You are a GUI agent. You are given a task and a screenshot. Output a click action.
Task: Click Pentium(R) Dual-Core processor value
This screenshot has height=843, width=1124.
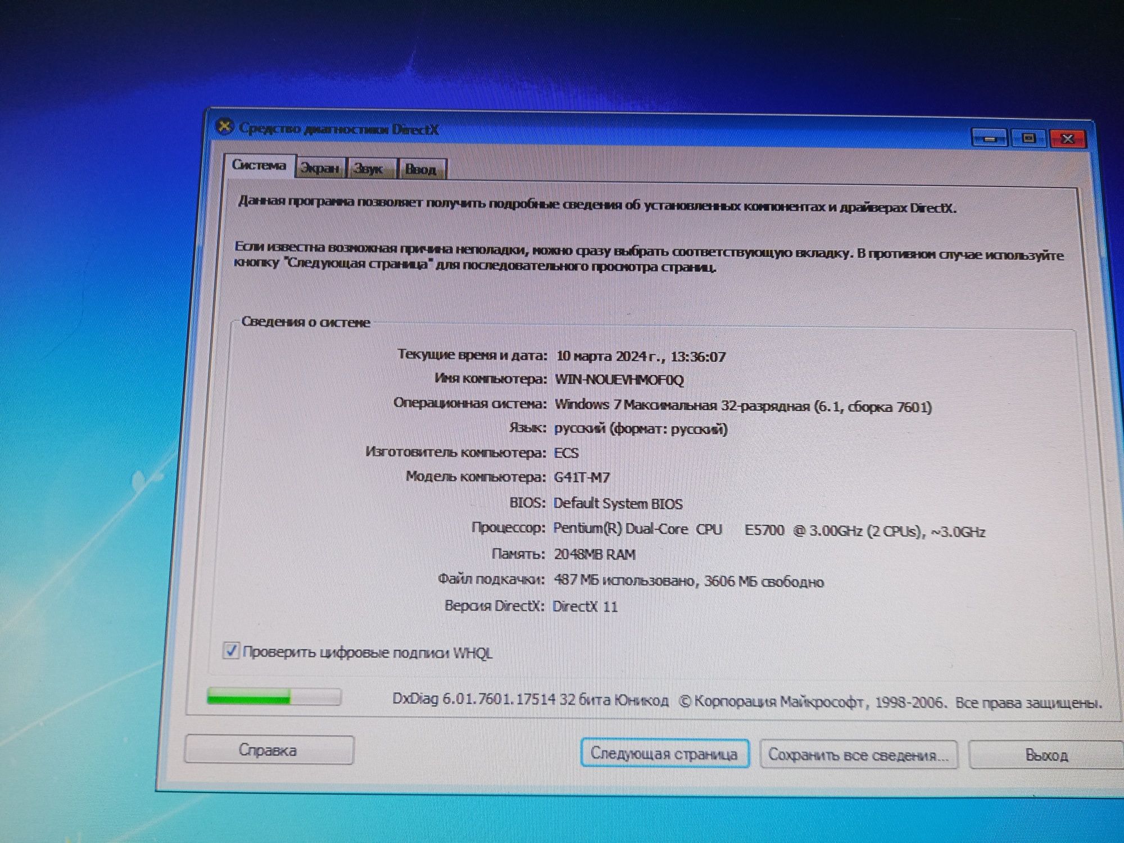point(769,530)
